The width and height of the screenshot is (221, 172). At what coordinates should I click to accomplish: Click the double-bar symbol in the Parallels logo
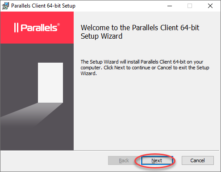click(16, 28)
